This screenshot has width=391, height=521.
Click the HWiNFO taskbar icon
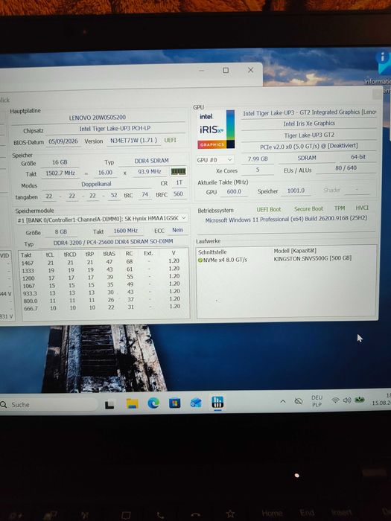(x=217, y=402)
